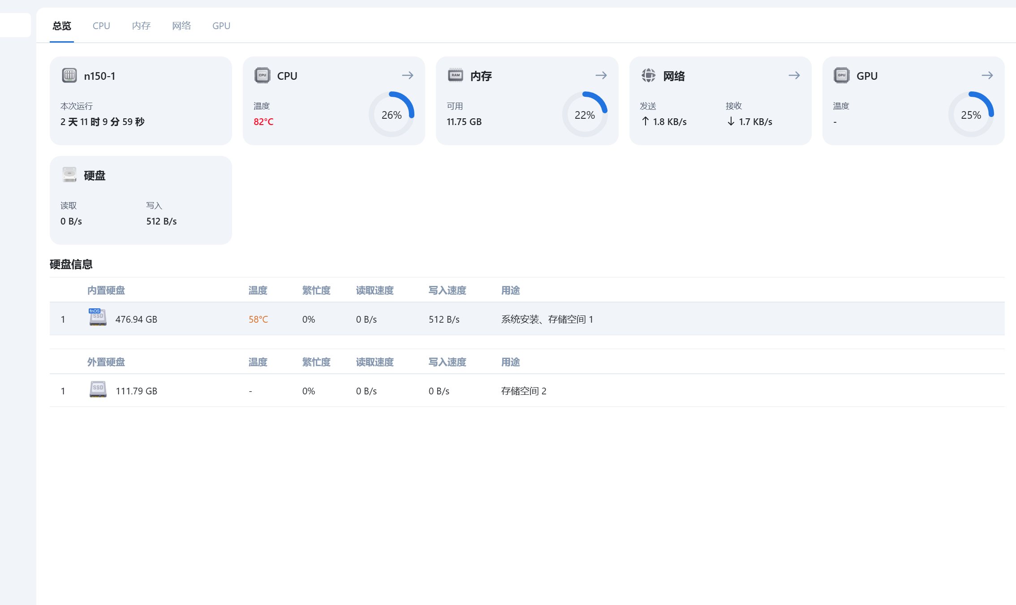This screenshot has width=1016, height=605.
Task: Click the 温度 column header in 硬盘信息
Action: click(258, 290)
